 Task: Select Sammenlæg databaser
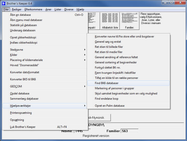click(45, 99)
